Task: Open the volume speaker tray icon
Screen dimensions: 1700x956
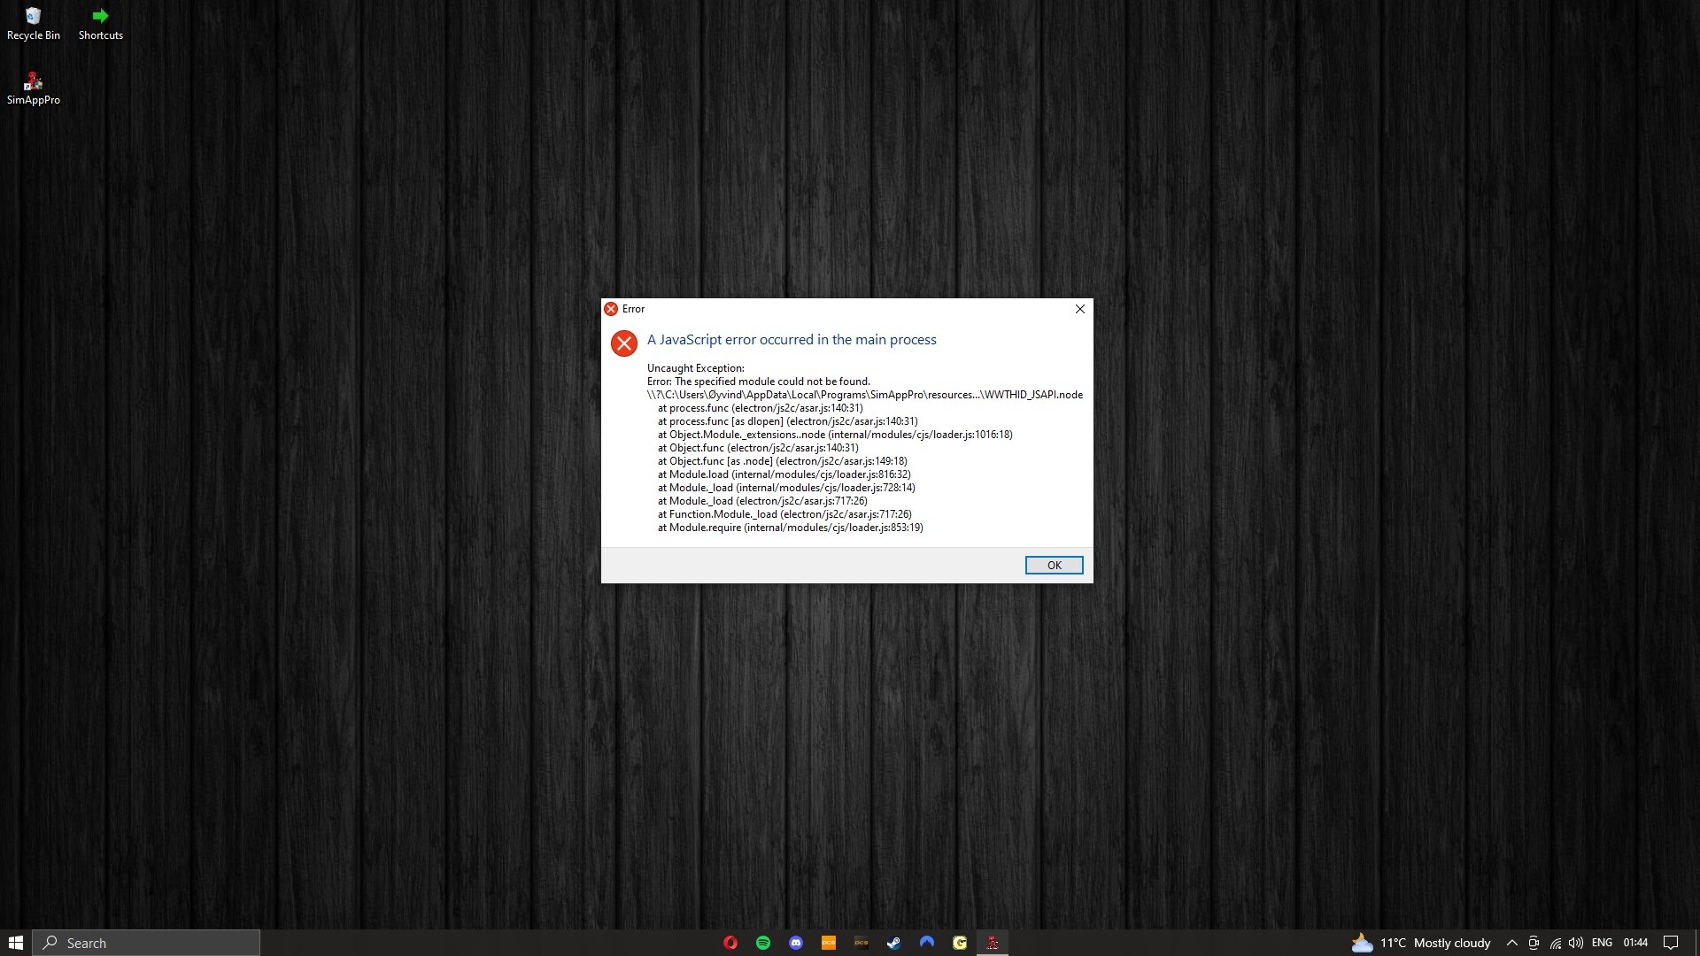Action: [1576, 943]
